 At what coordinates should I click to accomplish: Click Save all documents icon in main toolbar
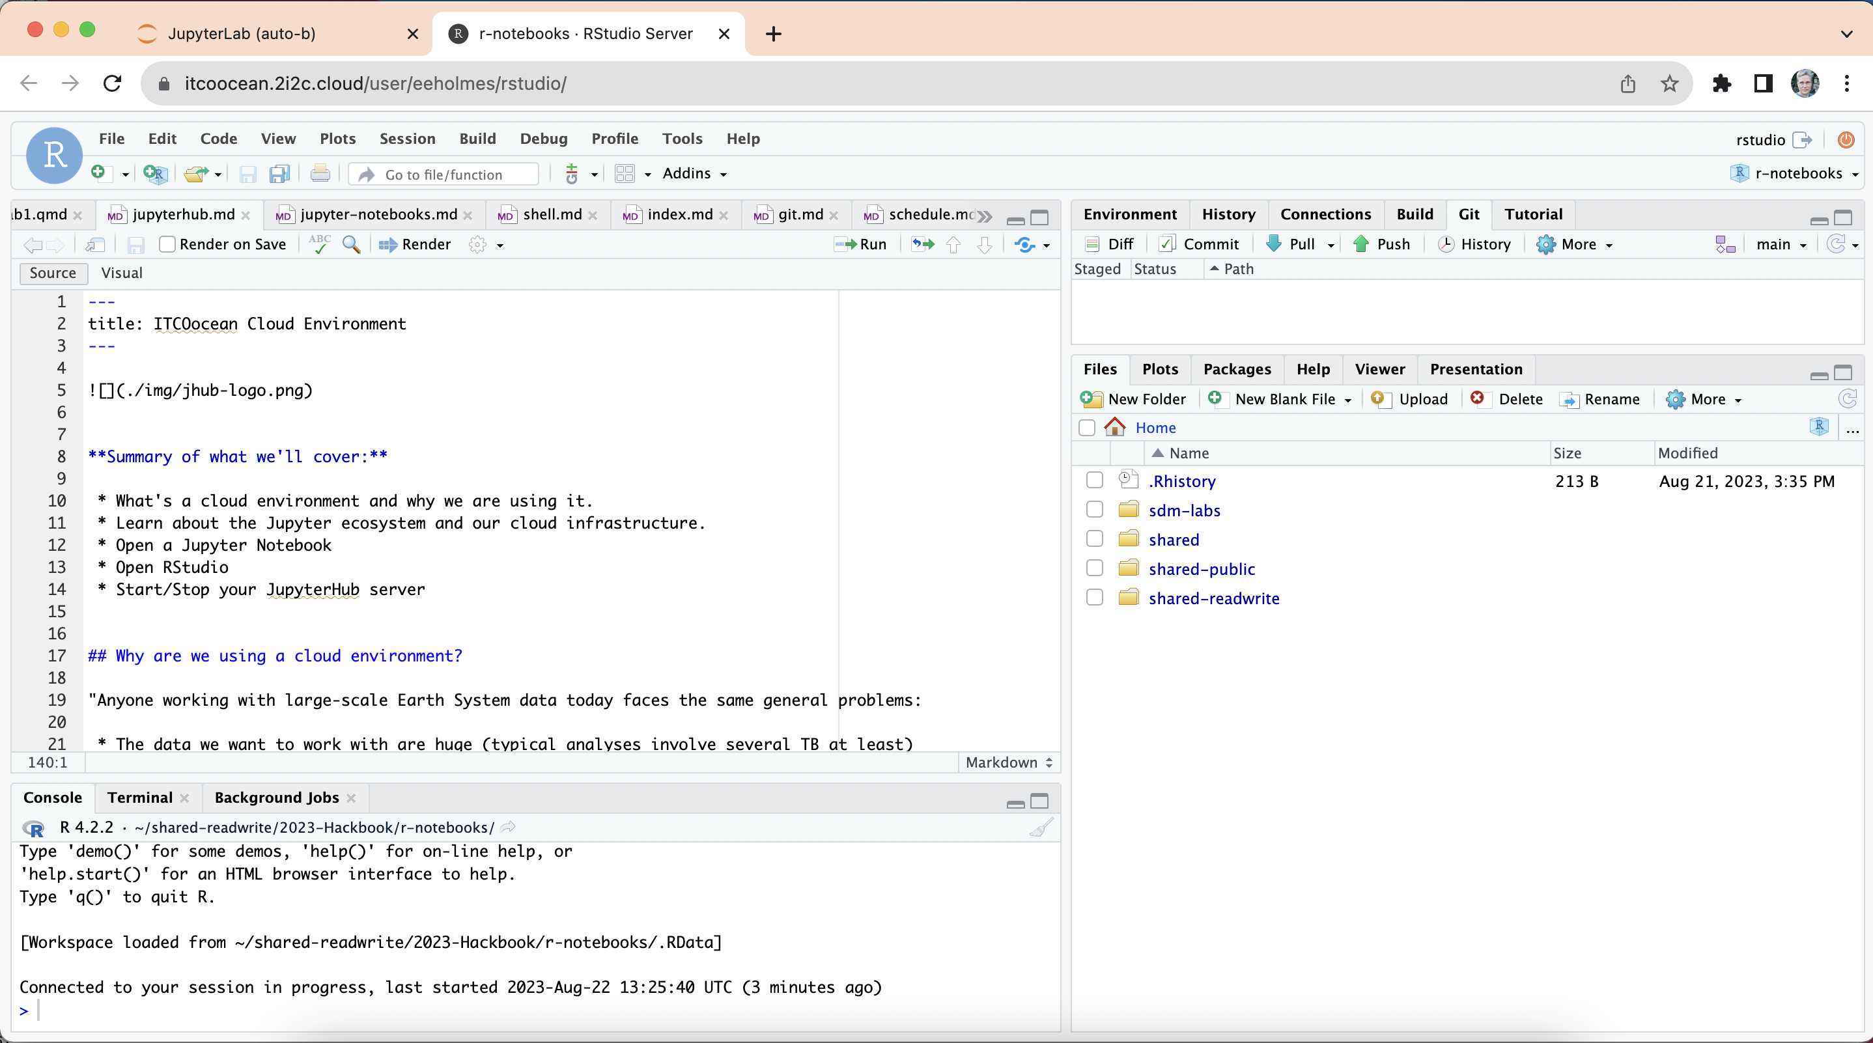(x=280, y=174)
